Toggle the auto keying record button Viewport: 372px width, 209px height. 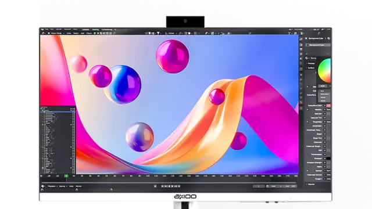point(155,186)
